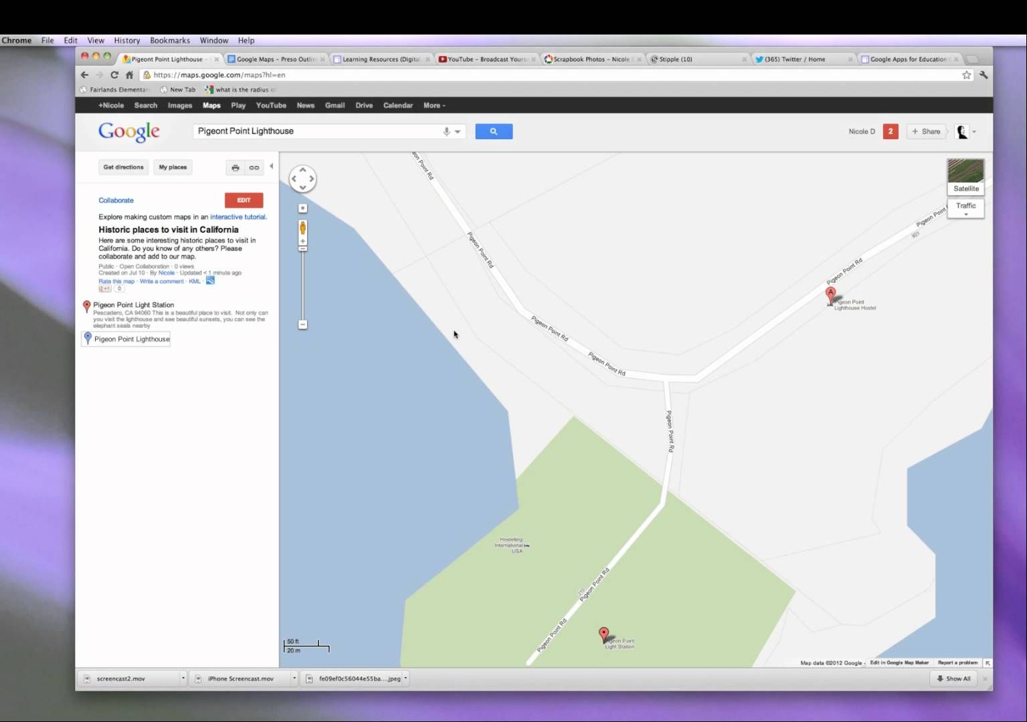Image resolution: width=1027 pixels, height=722 pixels.
Task: Click the print map icon
Action: [235, 168]
